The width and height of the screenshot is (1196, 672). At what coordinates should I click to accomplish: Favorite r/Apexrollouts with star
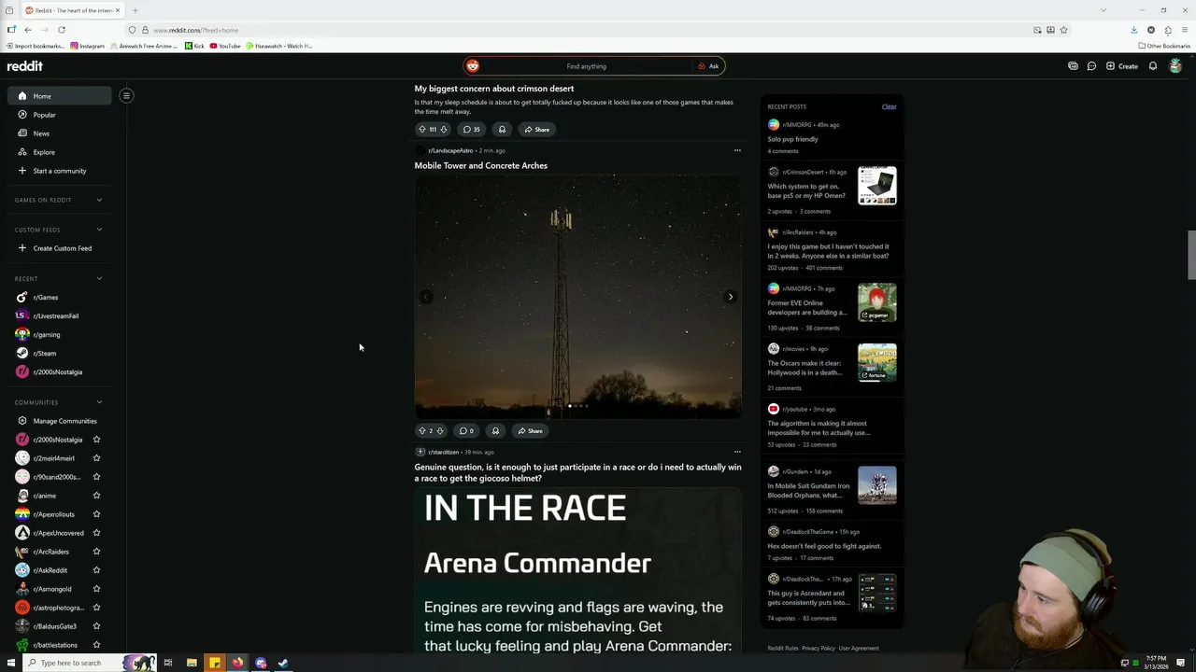pyautogui.click(x=96, y=514)
